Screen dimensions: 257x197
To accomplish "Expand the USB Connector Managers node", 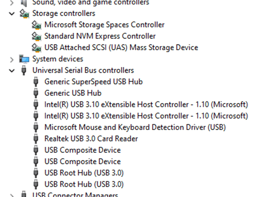I will (11, 195).
